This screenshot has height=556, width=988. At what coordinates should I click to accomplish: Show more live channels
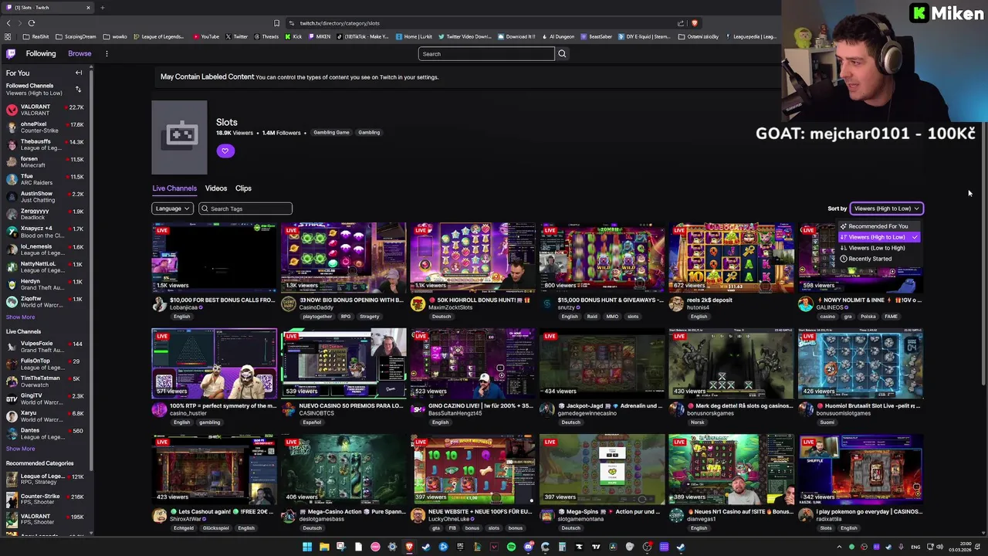click(x=20, y=449)
